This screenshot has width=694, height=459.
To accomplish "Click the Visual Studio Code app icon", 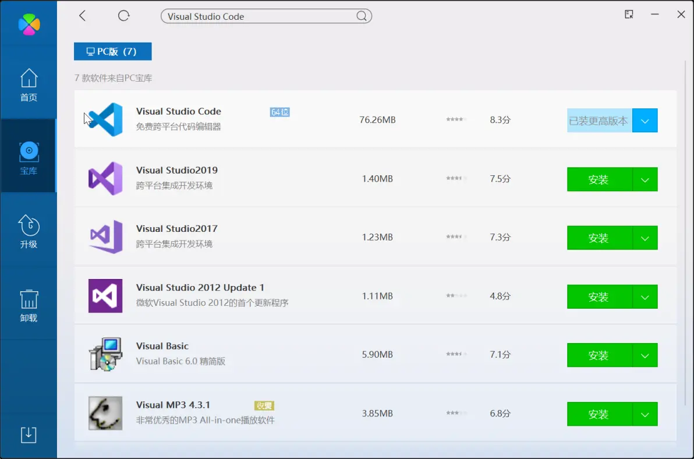I will click(x=105, y=119).
